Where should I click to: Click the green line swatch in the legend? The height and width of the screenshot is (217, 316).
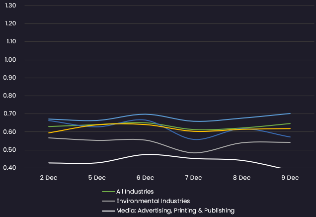(108, 192)
